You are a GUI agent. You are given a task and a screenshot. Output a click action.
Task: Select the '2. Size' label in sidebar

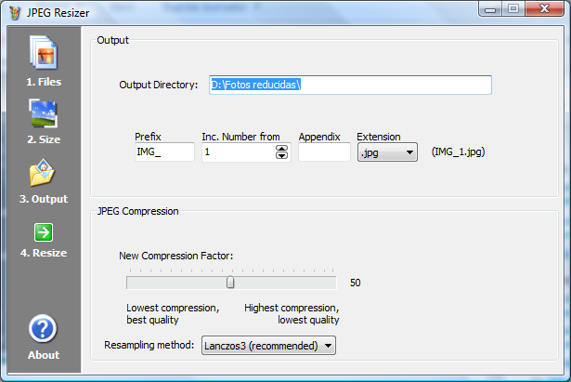point(44,139)
